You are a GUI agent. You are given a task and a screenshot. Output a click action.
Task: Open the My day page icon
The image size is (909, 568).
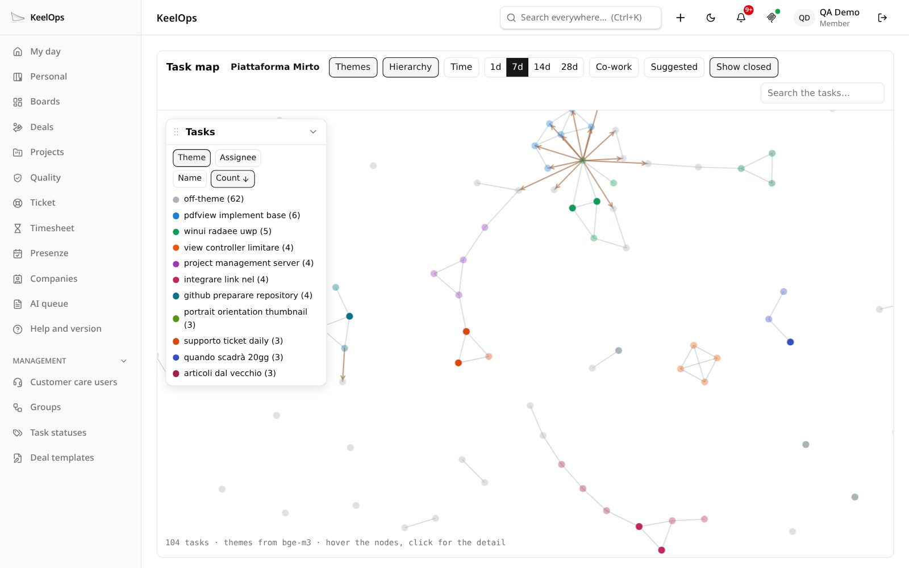point(18,51)
